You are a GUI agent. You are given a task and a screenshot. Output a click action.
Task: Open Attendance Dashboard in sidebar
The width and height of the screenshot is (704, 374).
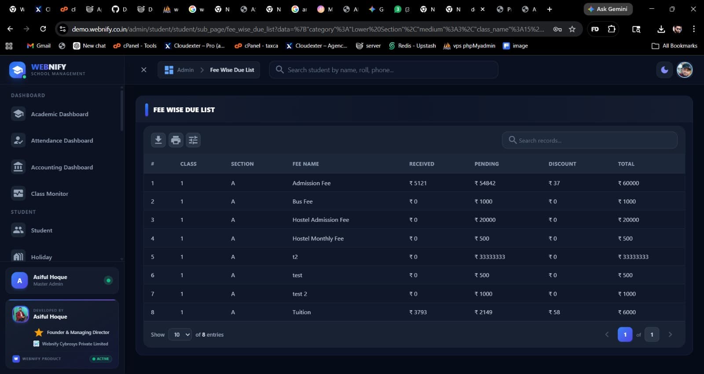click(x=62, y=141)
